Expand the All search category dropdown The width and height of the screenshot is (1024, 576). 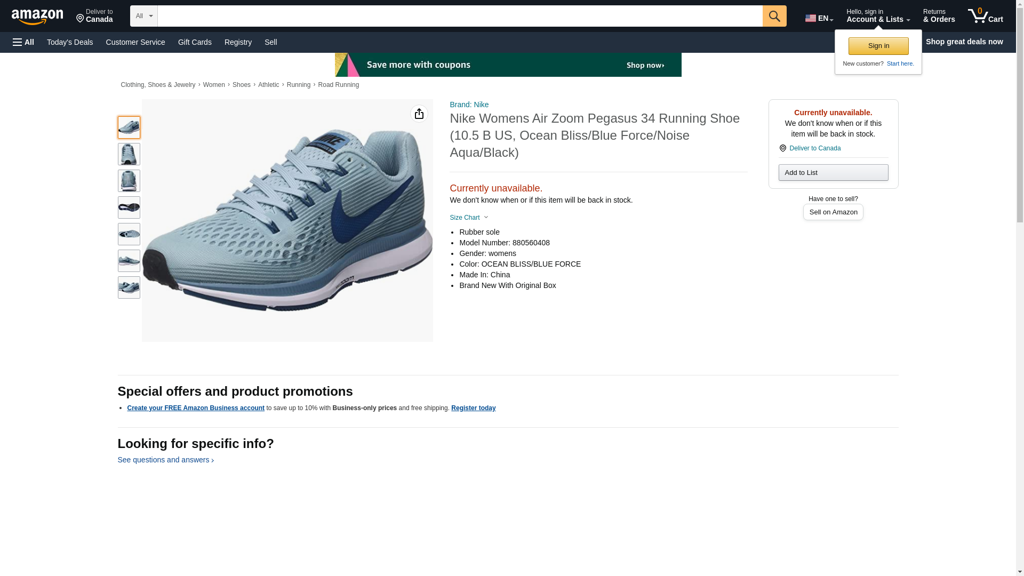[x=144, y=16]
